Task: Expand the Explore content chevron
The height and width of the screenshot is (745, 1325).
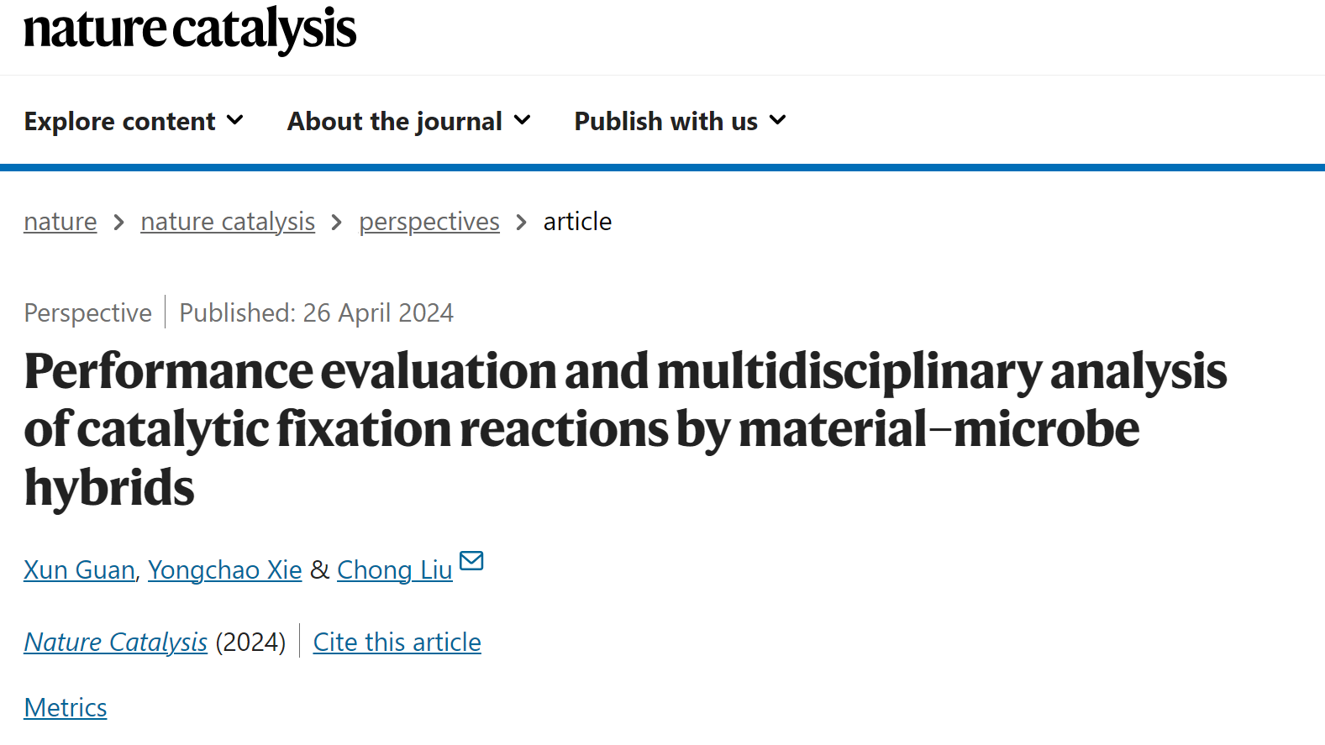Action: click(235, 120)
